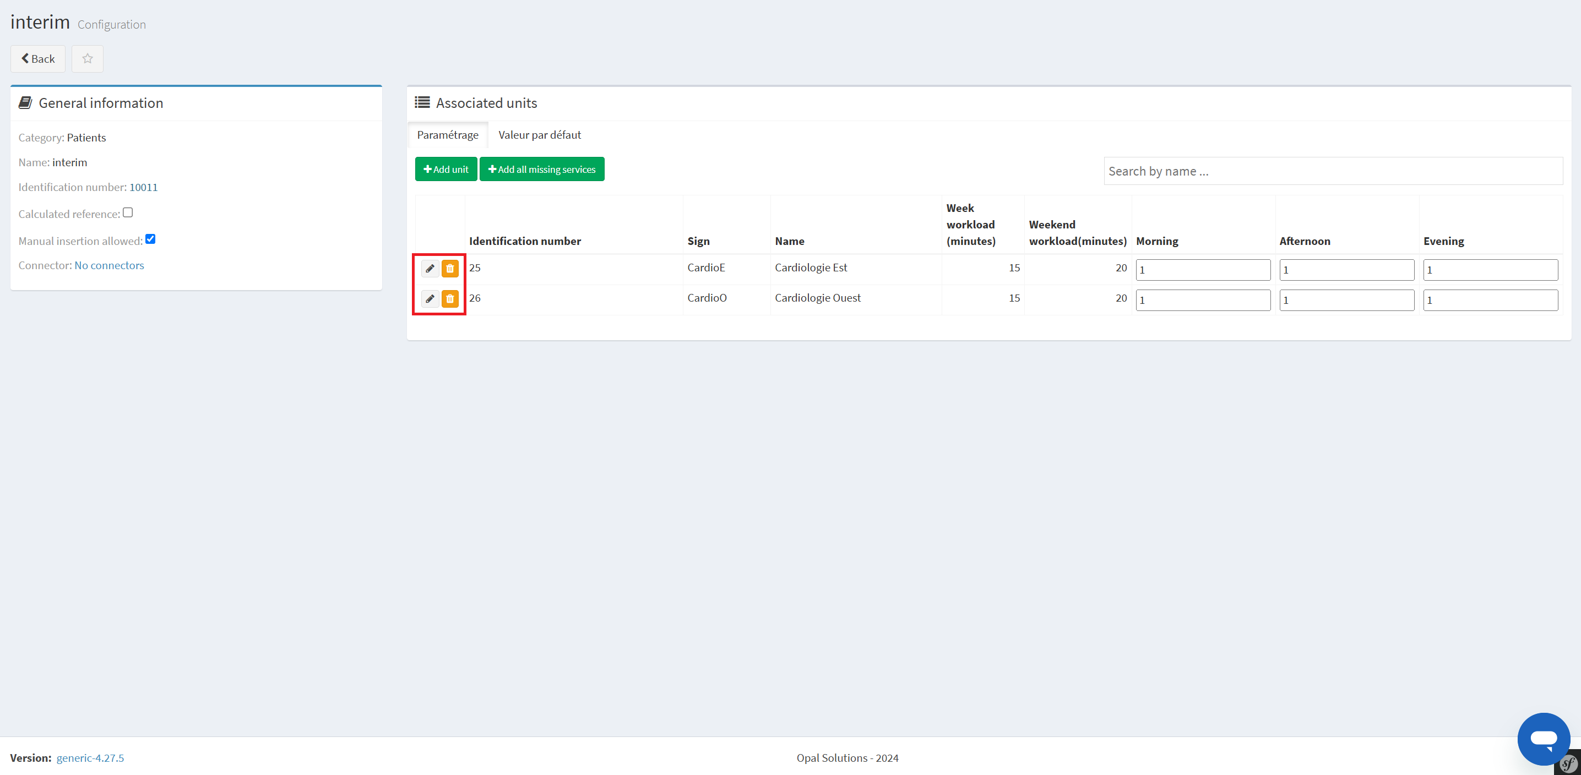The width and height of the screenshot is (1581, 775).
Task: Click Afternoon field for Cardiologie Est
Action: click(1346, 270)
